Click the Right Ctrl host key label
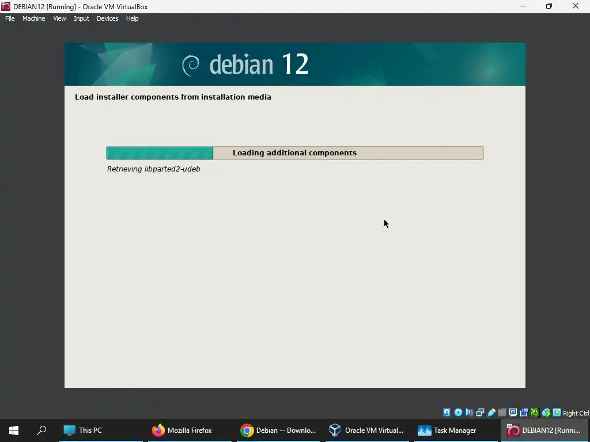This screenshot has height=442, width=590. (576, 413)
